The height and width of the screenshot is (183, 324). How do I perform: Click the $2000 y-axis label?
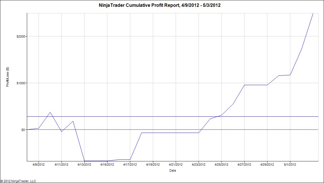[21, 36]
